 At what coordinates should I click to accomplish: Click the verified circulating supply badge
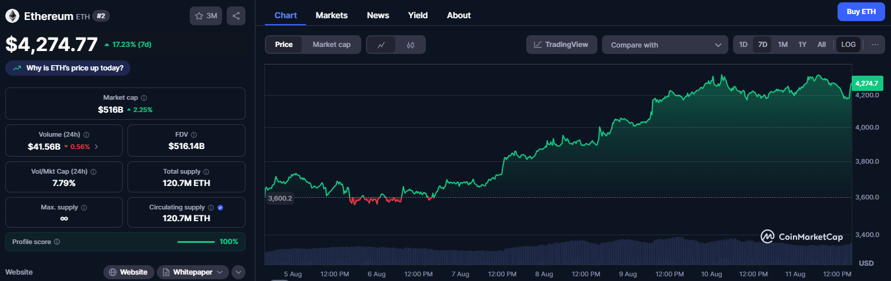point(220,208)
